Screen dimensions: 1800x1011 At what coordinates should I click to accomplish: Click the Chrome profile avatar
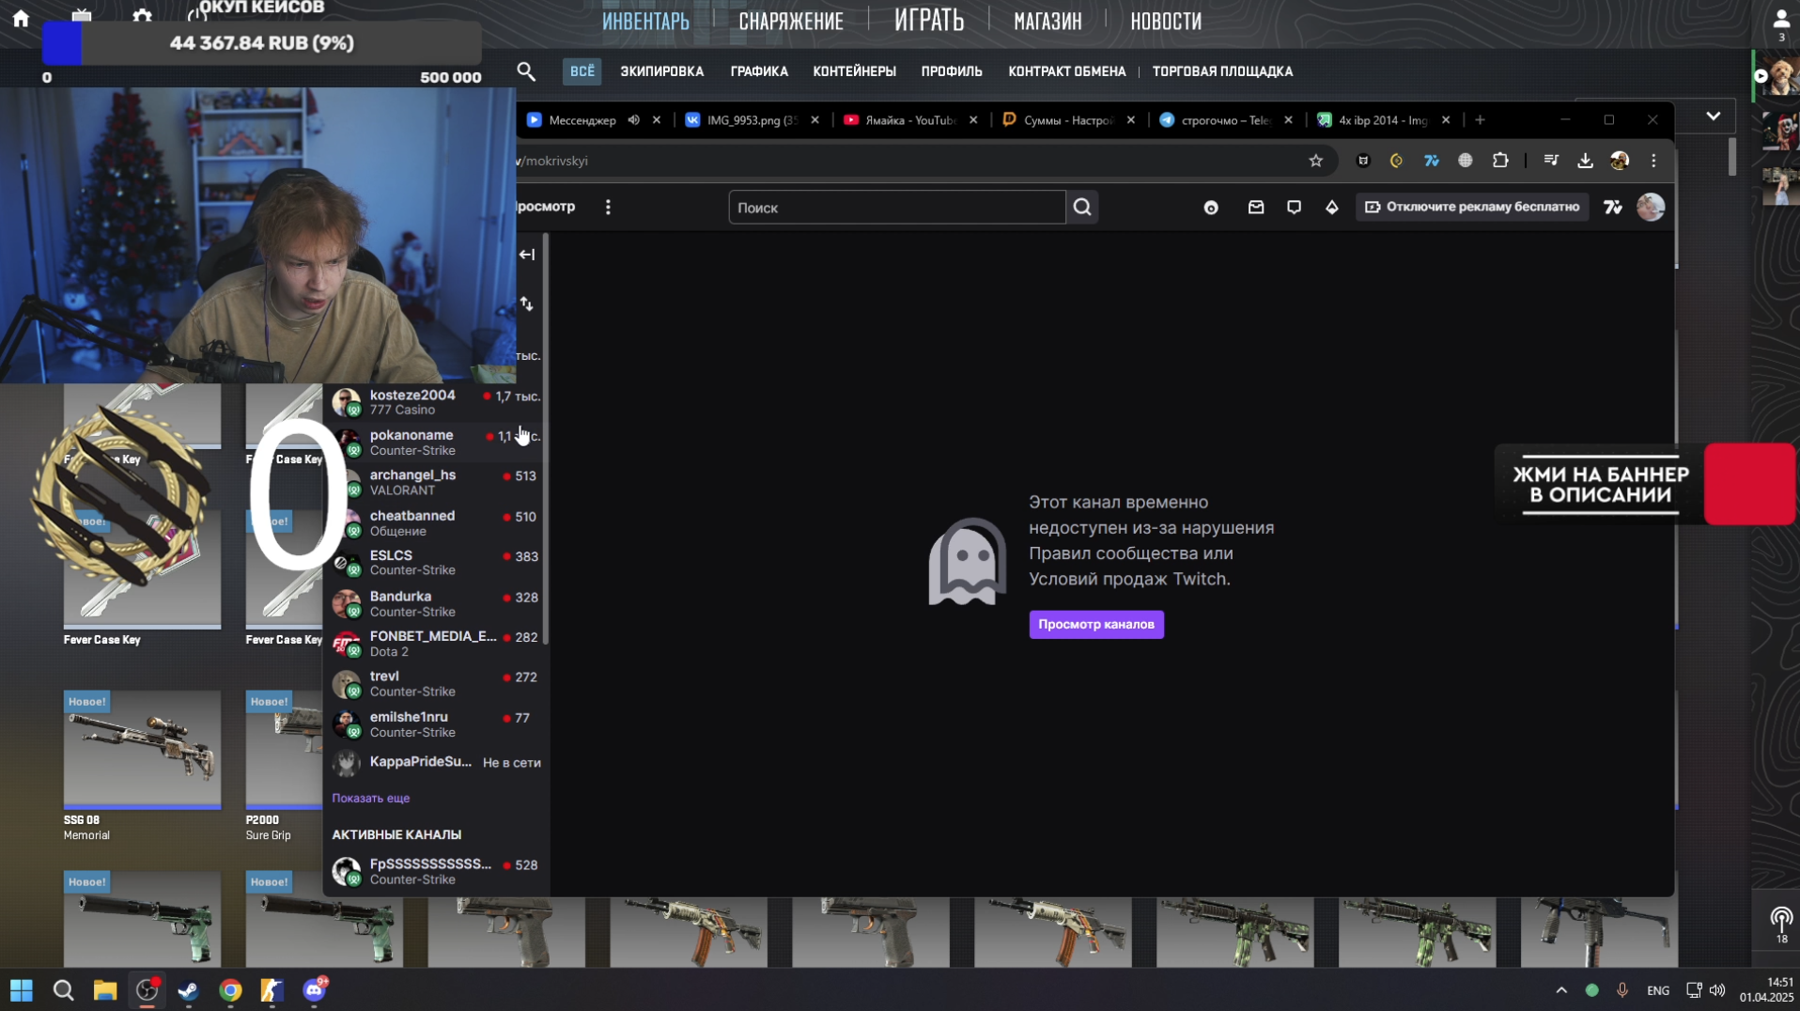tap(1619, 161)
